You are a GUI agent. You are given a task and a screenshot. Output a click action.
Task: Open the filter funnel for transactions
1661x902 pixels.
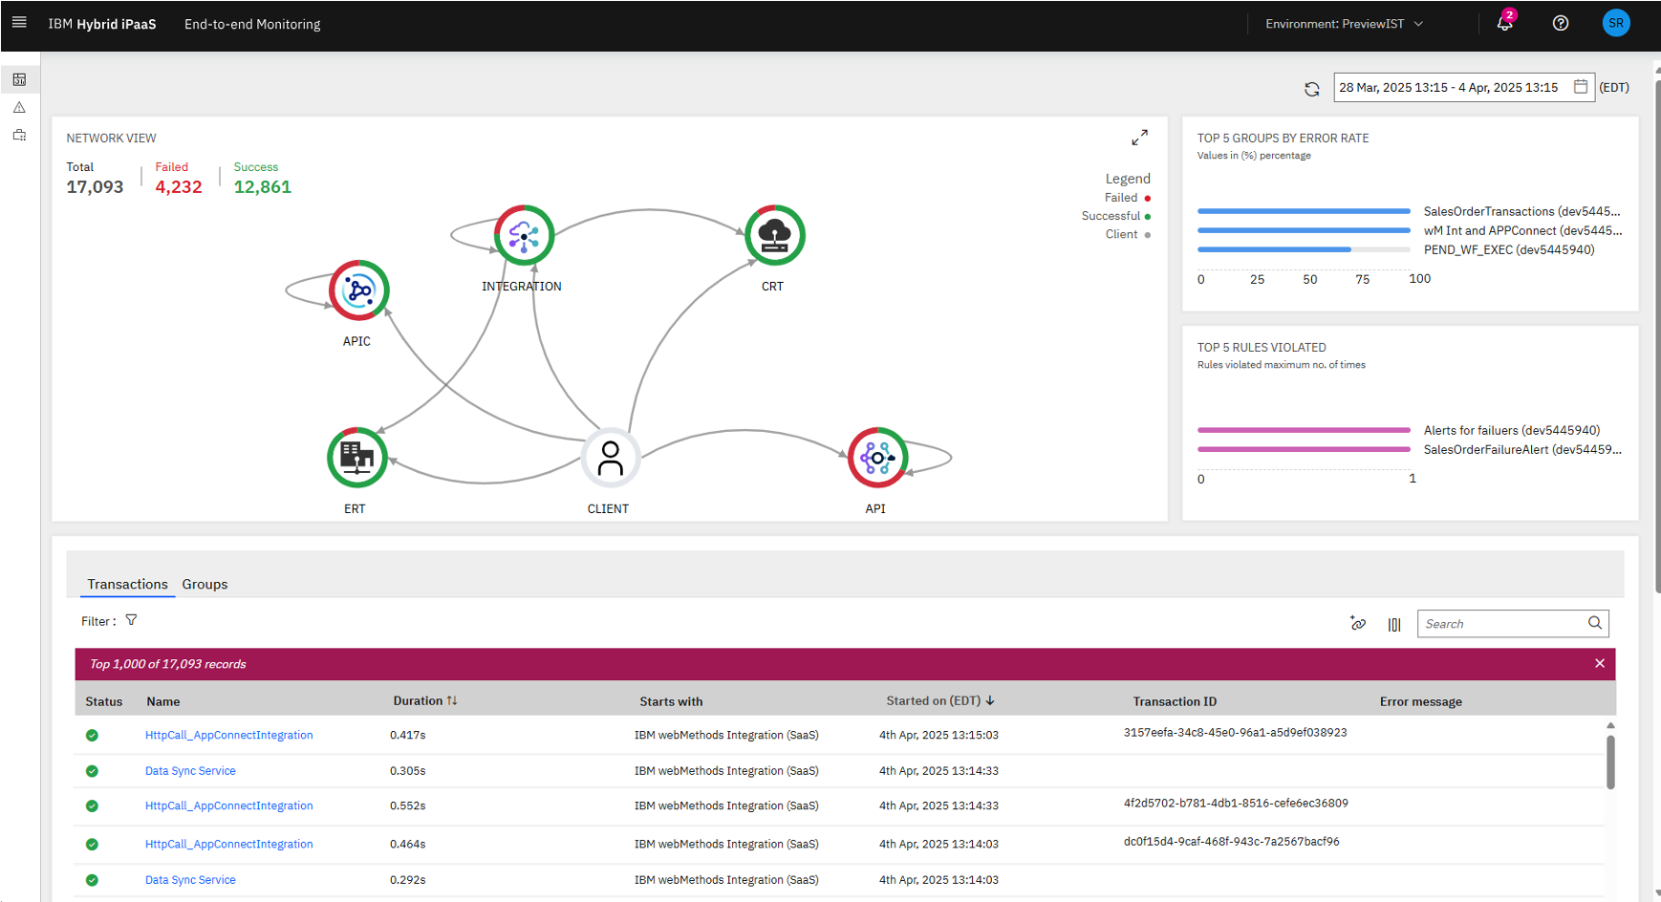(x=131, y=620)
